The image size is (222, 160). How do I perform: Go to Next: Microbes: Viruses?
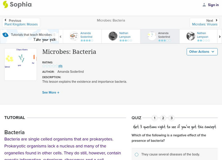click(x=205, y=22)
